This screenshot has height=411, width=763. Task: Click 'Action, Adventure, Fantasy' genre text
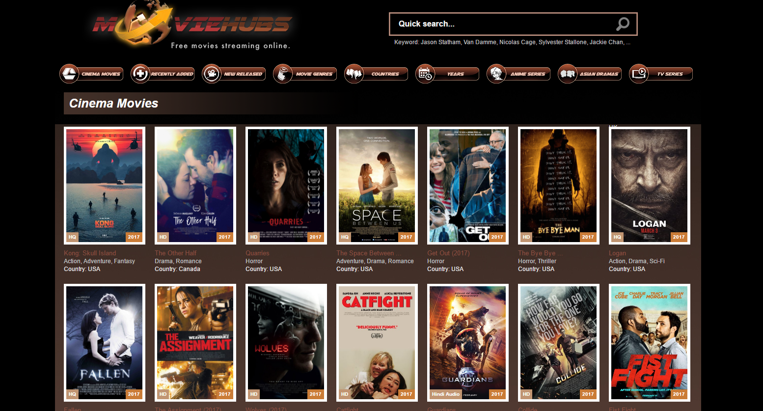(99, 261)
